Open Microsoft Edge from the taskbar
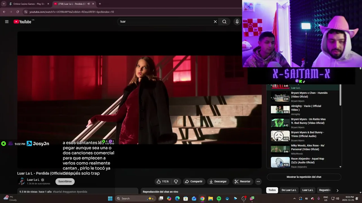This screenshot has height=203, width=362. (177, 198)
